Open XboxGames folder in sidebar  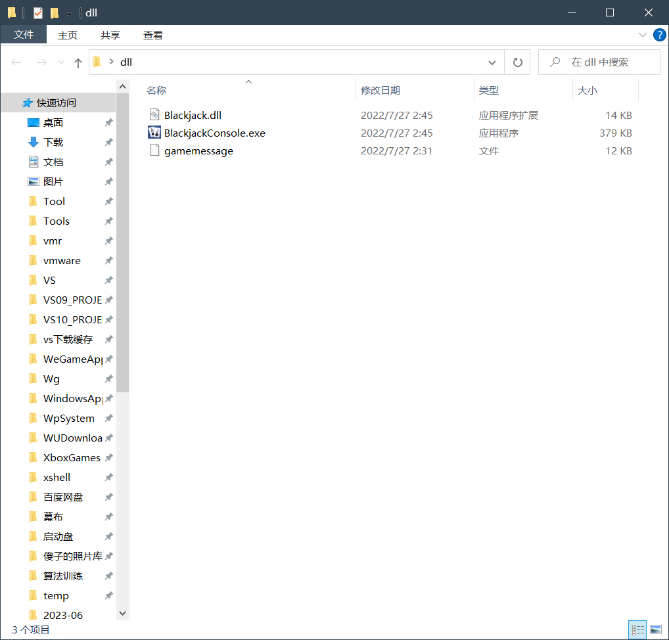pos(72,457)
